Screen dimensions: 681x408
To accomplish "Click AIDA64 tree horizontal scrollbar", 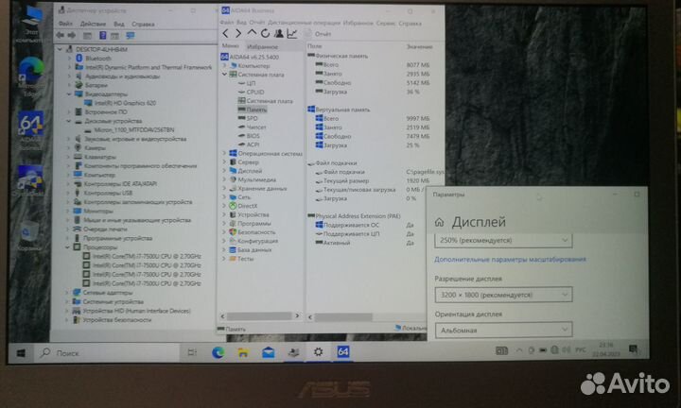I will point(259,316).
